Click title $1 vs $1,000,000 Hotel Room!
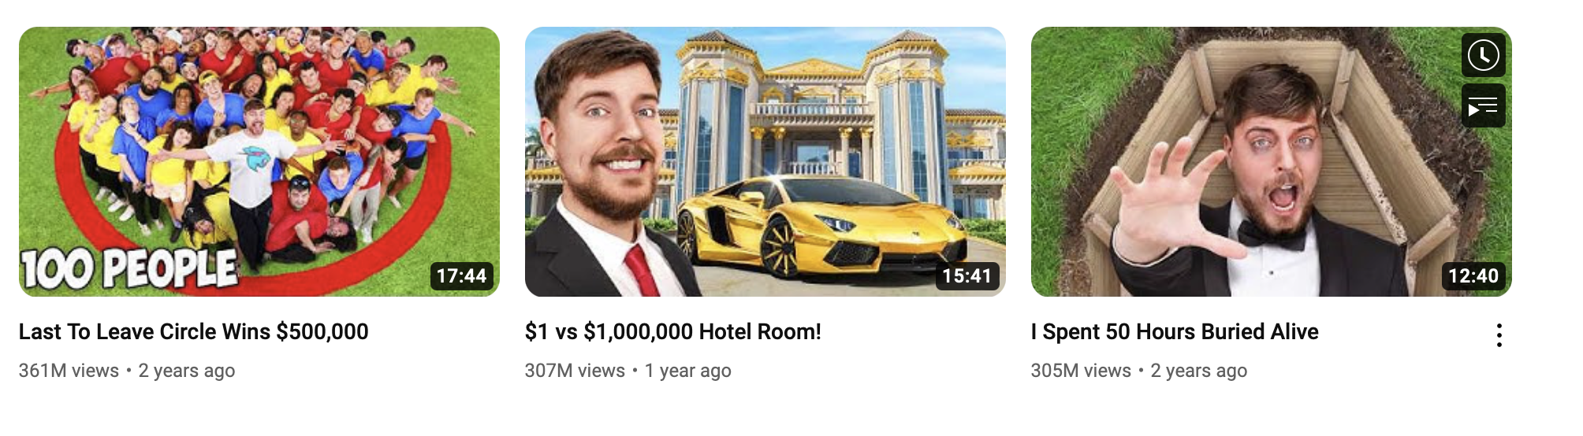 [673, 331]
